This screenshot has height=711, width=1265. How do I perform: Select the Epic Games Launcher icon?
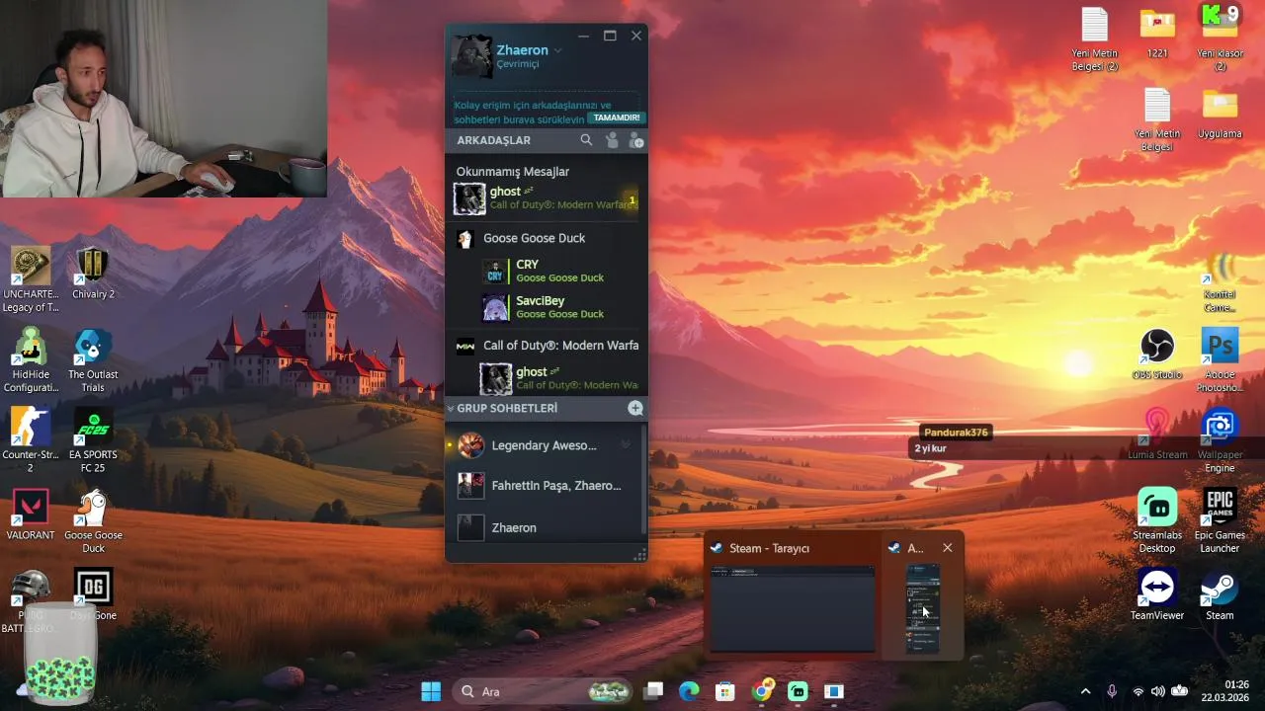(1220, 521)
